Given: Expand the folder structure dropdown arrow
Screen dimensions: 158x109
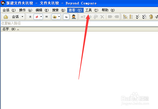Looking at the screenshot, I should coord(59,17).
